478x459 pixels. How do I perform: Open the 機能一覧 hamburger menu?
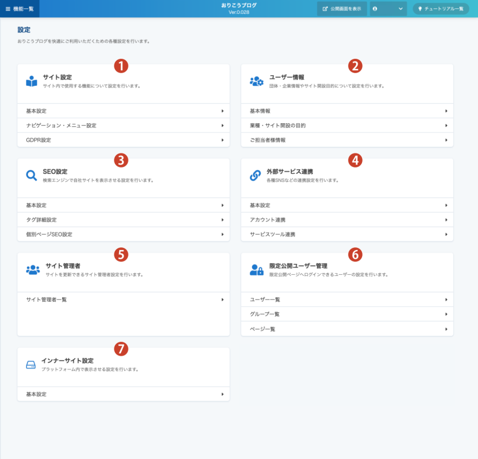20,9
